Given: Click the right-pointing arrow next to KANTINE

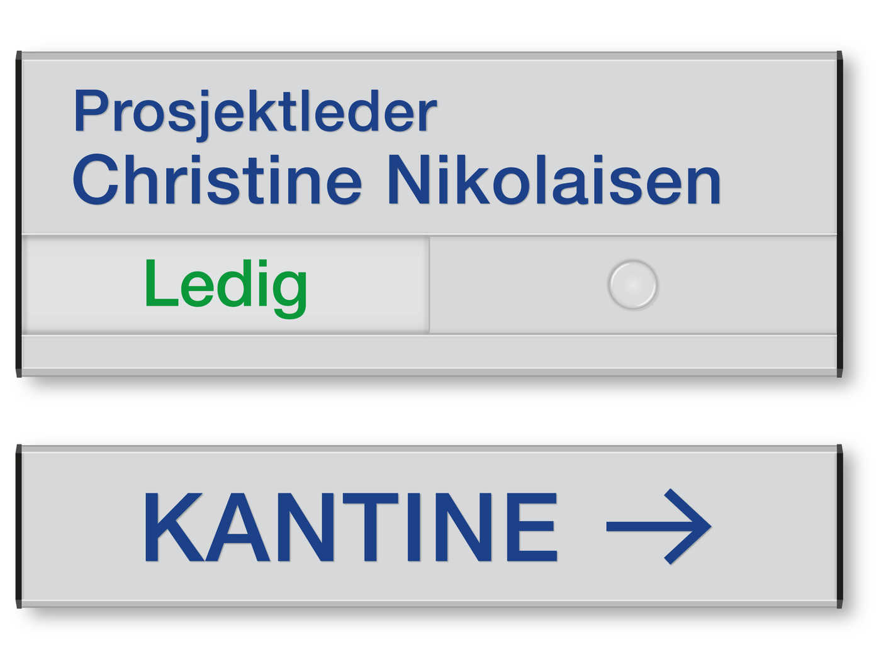Looking at the screenshot, I should click(658, 526).
